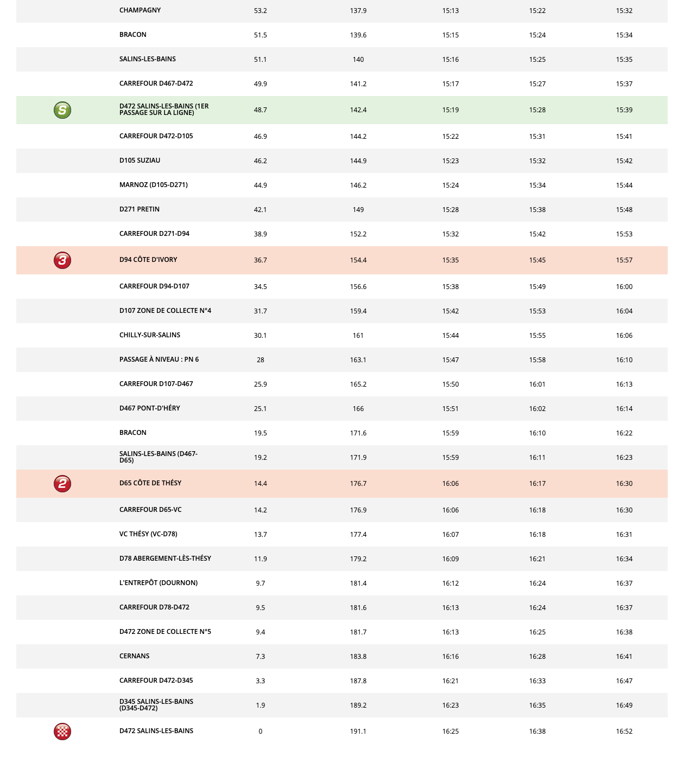684x757 pixels.
Task: Click the red category 2 climb icon
Action: (x=62, y=484)
